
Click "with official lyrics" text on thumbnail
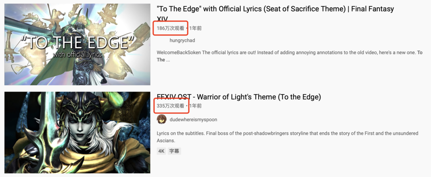click(77, 54)
